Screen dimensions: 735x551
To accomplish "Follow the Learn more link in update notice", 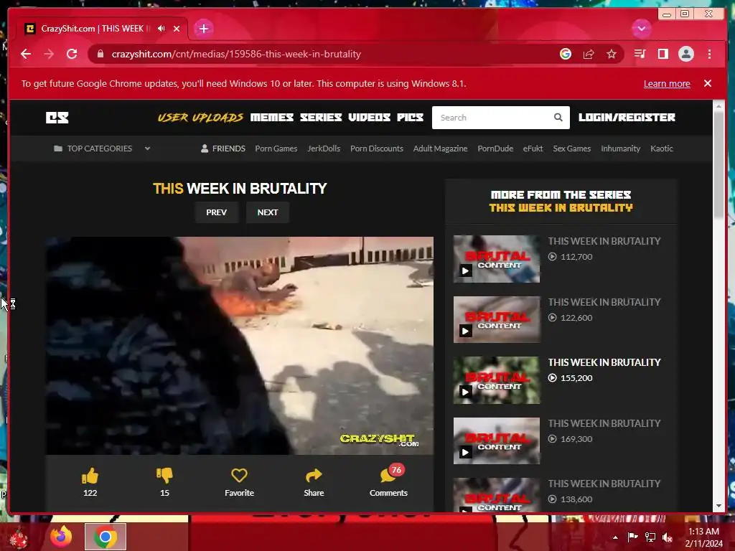I will point(667,83).
